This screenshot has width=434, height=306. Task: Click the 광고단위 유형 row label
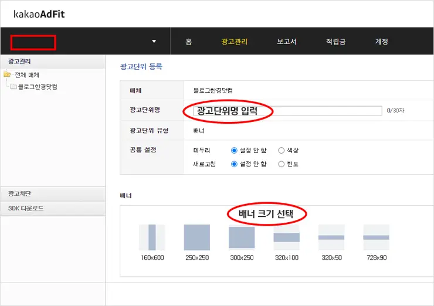[x=149, y=131]
